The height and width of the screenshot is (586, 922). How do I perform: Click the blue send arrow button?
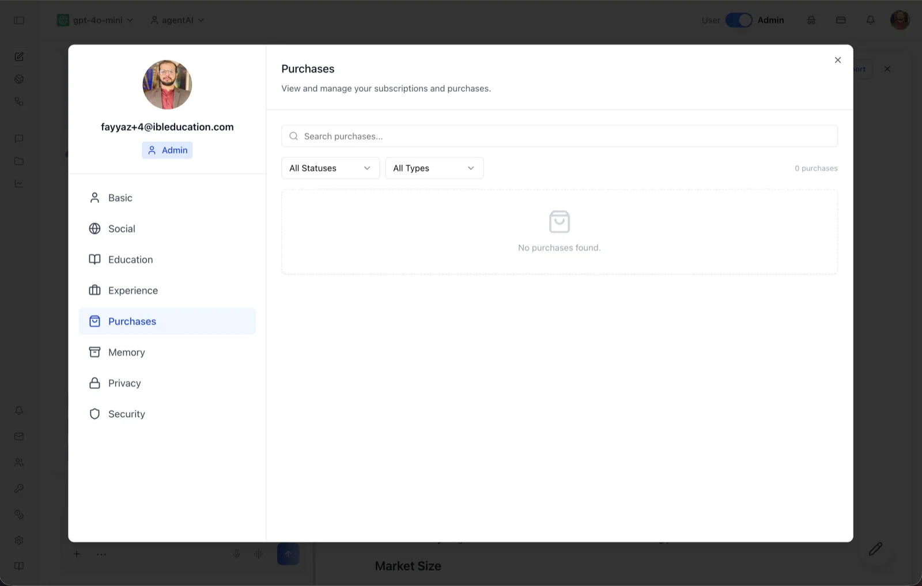point(288,554)
